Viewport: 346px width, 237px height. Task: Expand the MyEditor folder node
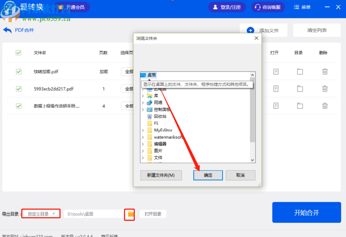[x=143, y=130]
